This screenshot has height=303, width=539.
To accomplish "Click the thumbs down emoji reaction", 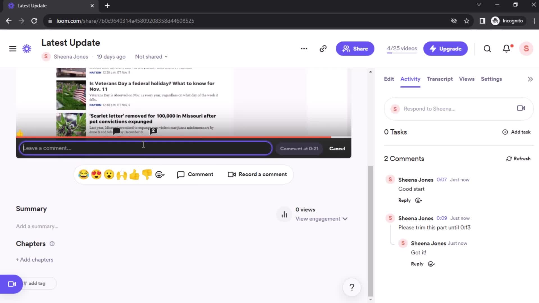I will 147,174.
